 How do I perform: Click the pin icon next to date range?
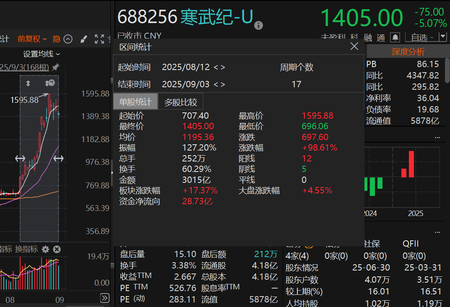(55, 67)
